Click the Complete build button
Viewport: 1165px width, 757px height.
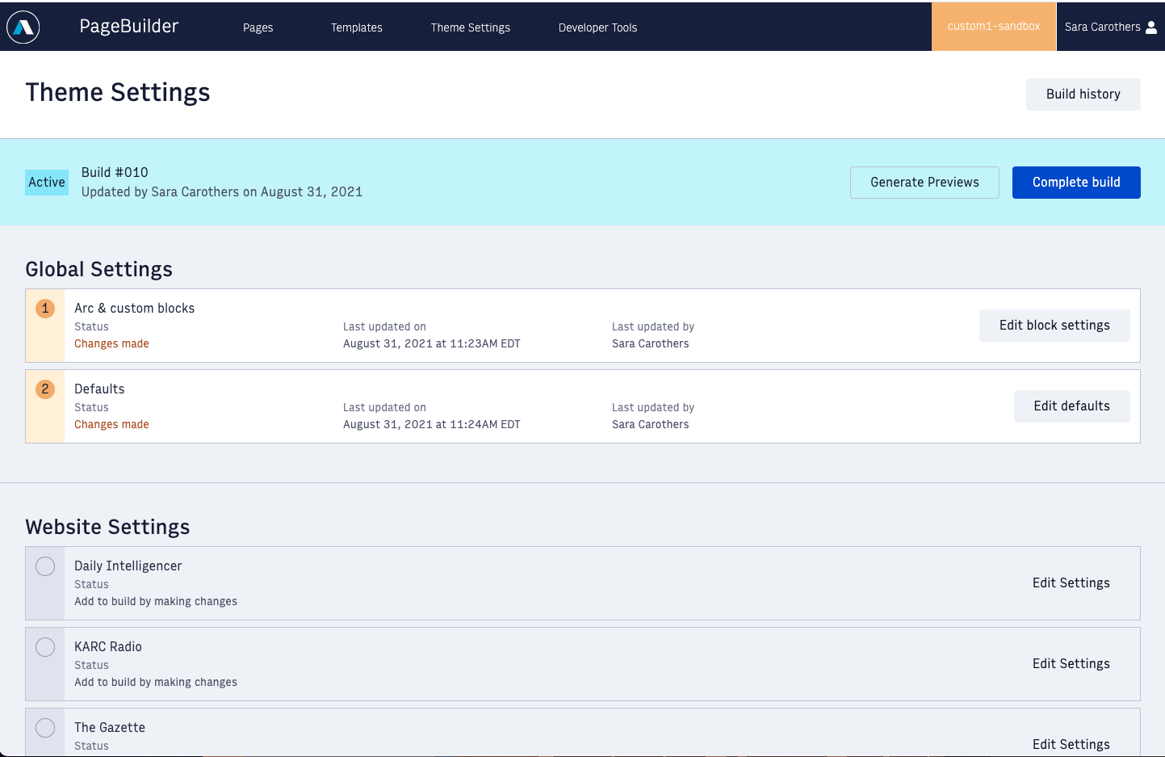pos(1076,183)
